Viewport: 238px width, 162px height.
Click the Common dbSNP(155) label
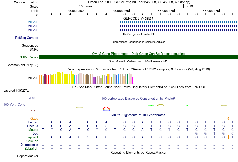point(22,65)
